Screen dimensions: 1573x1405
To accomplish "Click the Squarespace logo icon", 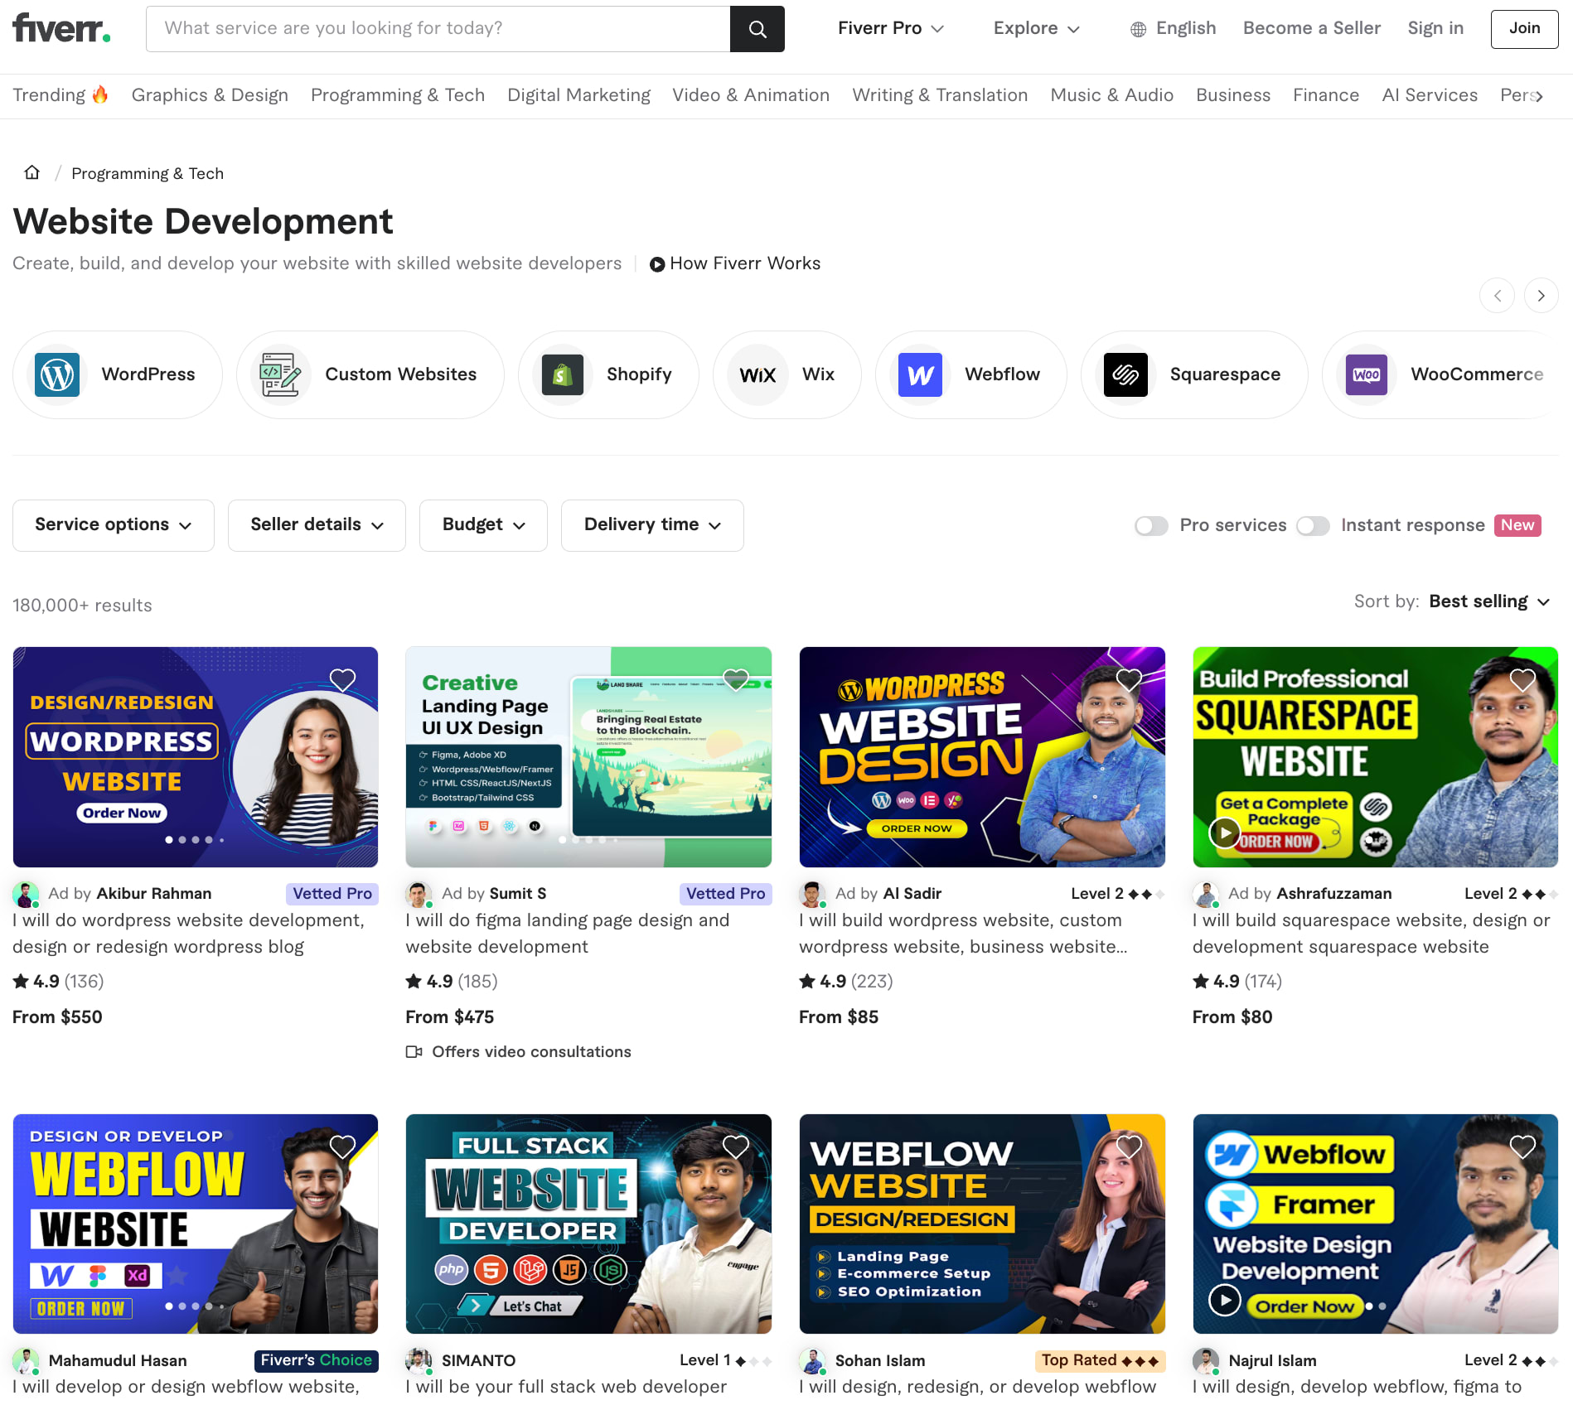I will coord(1125,374).
